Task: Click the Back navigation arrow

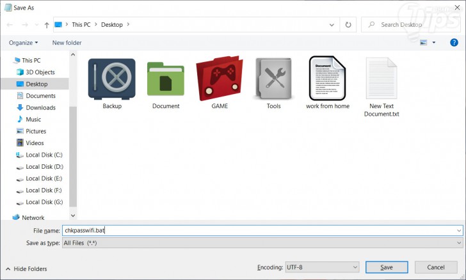Action: (10, 25)
